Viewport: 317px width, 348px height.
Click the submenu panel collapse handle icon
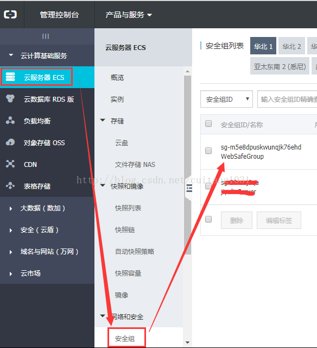pyautogui.click(x=189, y=189)
